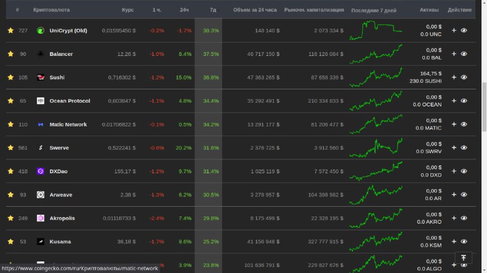487x273 pixels.
Task: Toggle the Arweave favorite star
Action: [10, 195]
